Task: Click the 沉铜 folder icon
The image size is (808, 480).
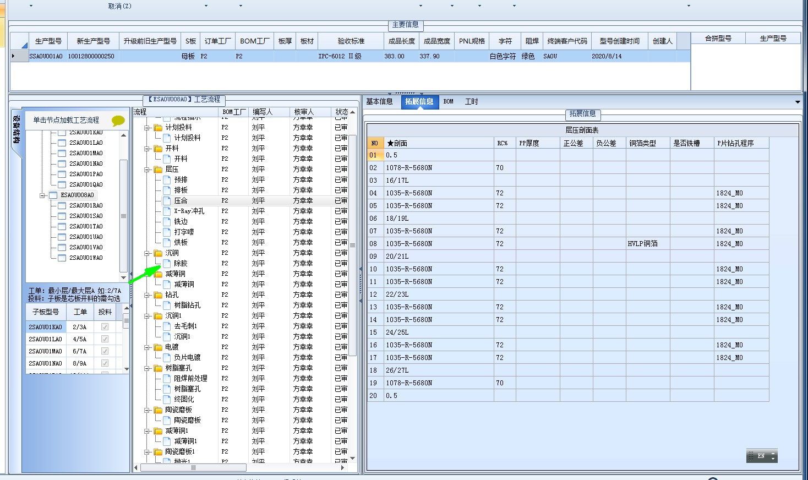Action: pyautogui.click(x=158, y=253)
